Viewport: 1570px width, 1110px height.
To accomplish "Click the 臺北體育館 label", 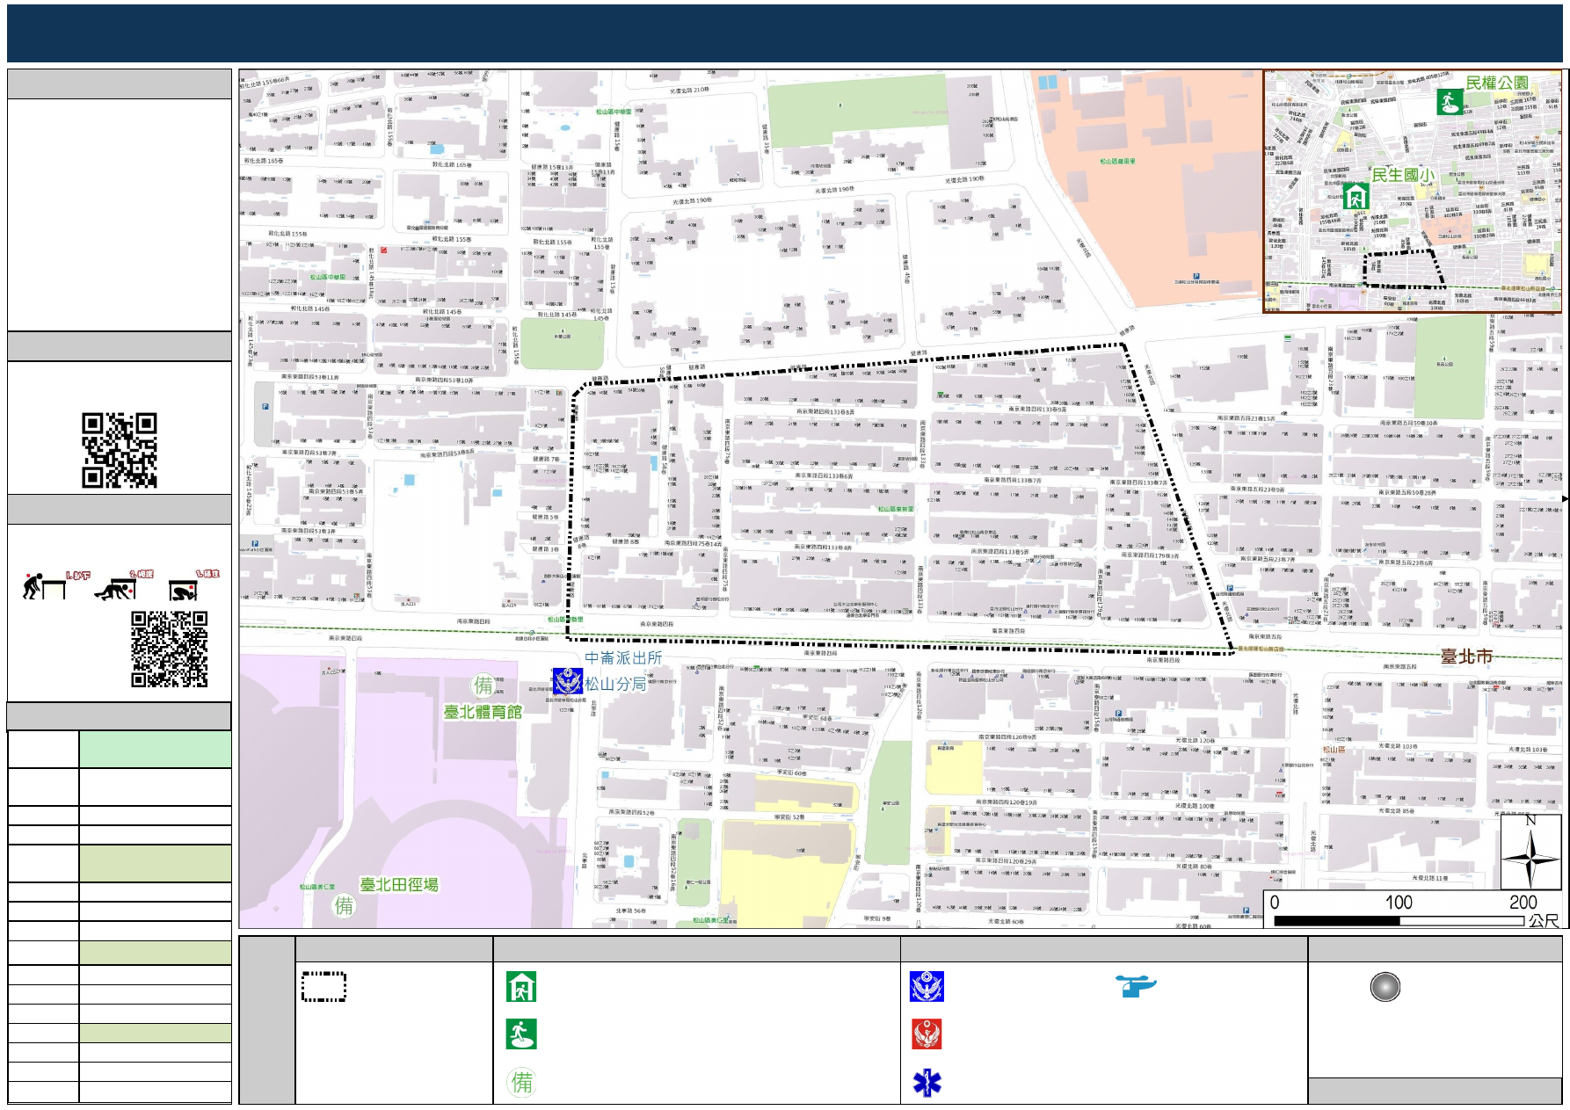I will 482,712.
